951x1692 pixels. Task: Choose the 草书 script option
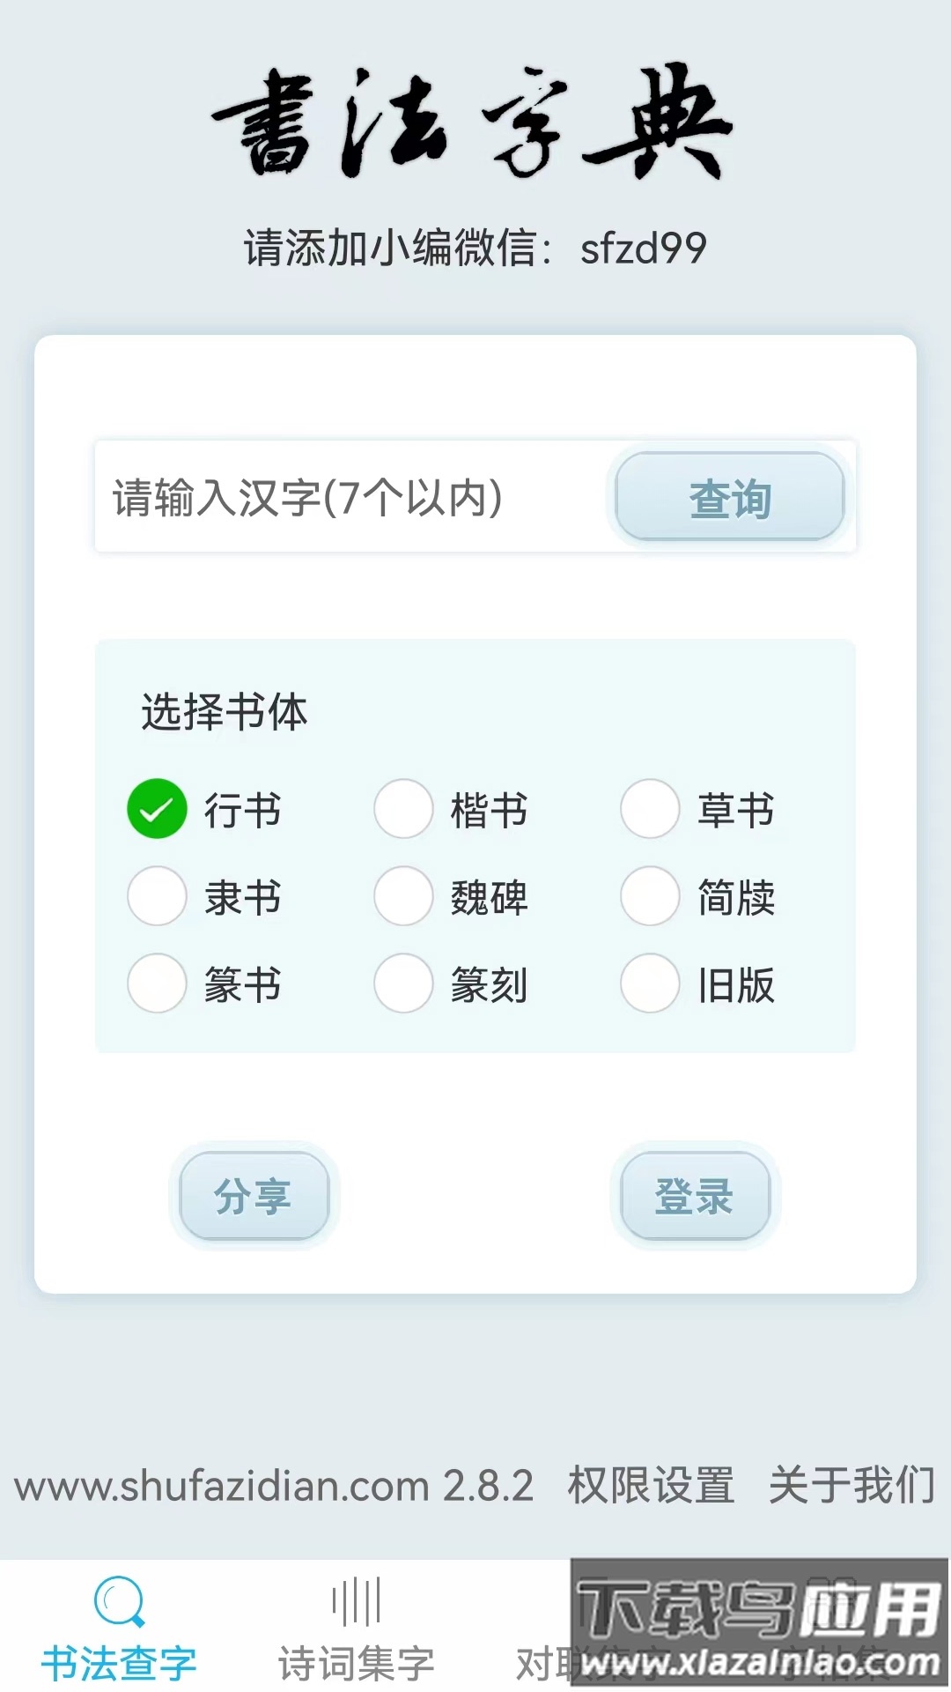650,809
